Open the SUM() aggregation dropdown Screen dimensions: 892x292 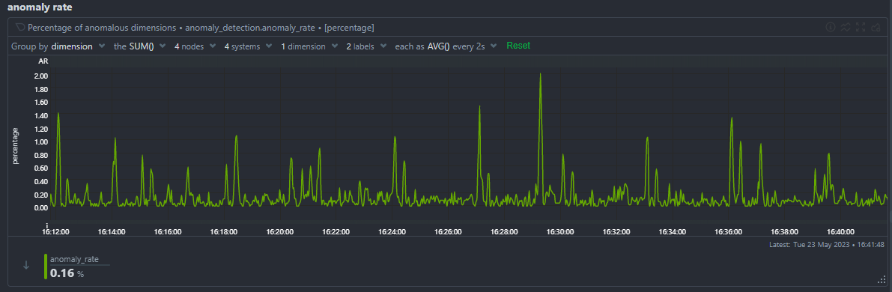[140, 46]
